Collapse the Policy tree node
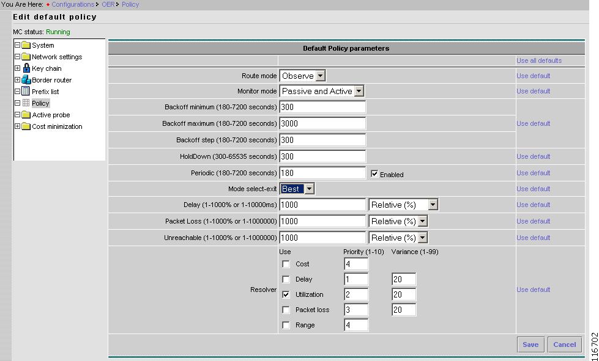 [17, 103]
